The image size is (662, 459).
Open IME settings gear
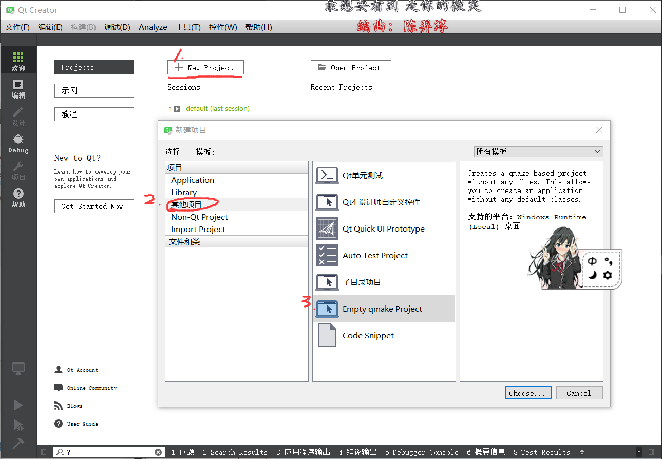(608, 275)
